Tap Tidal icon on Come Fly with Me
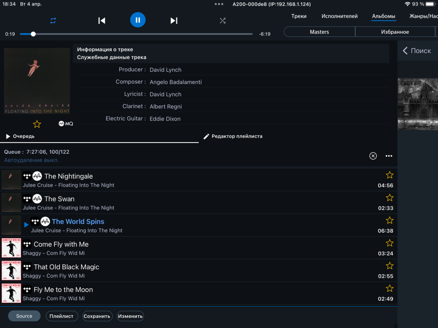Viewport: 438px width, 328px height. coord(27,244)
